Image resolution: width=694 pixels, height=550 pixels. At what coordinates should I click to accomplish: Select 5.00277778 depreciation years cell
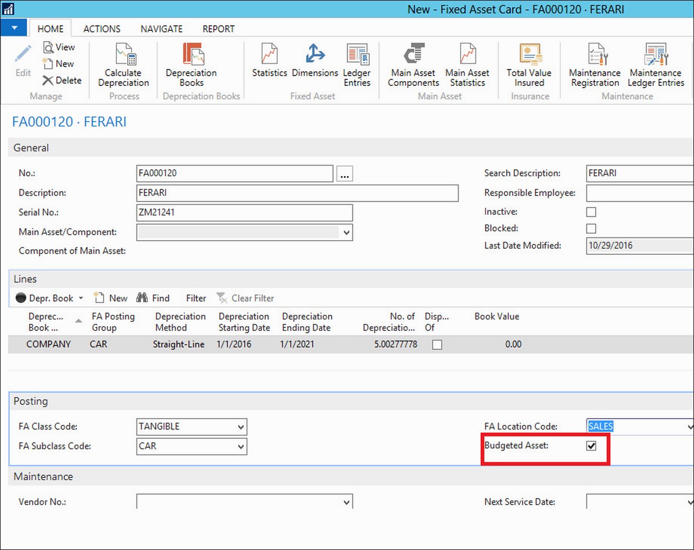396,344
